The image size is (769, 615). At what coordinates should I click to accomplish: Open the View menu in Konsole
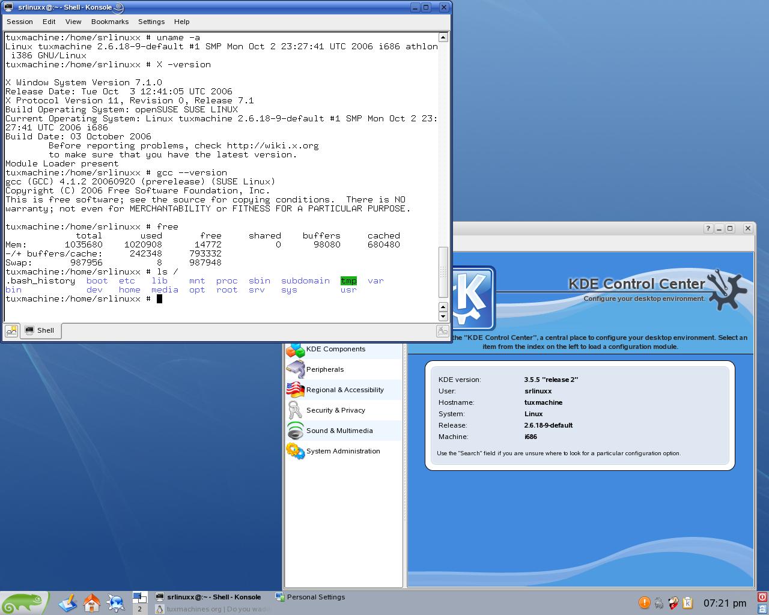click(x=73, y=22)
